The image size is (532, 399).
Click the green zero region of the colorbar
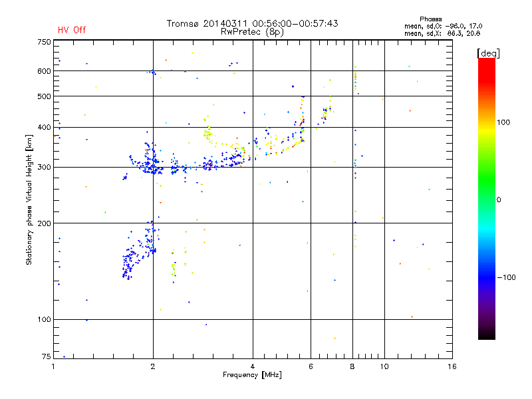tap(487, 199)
